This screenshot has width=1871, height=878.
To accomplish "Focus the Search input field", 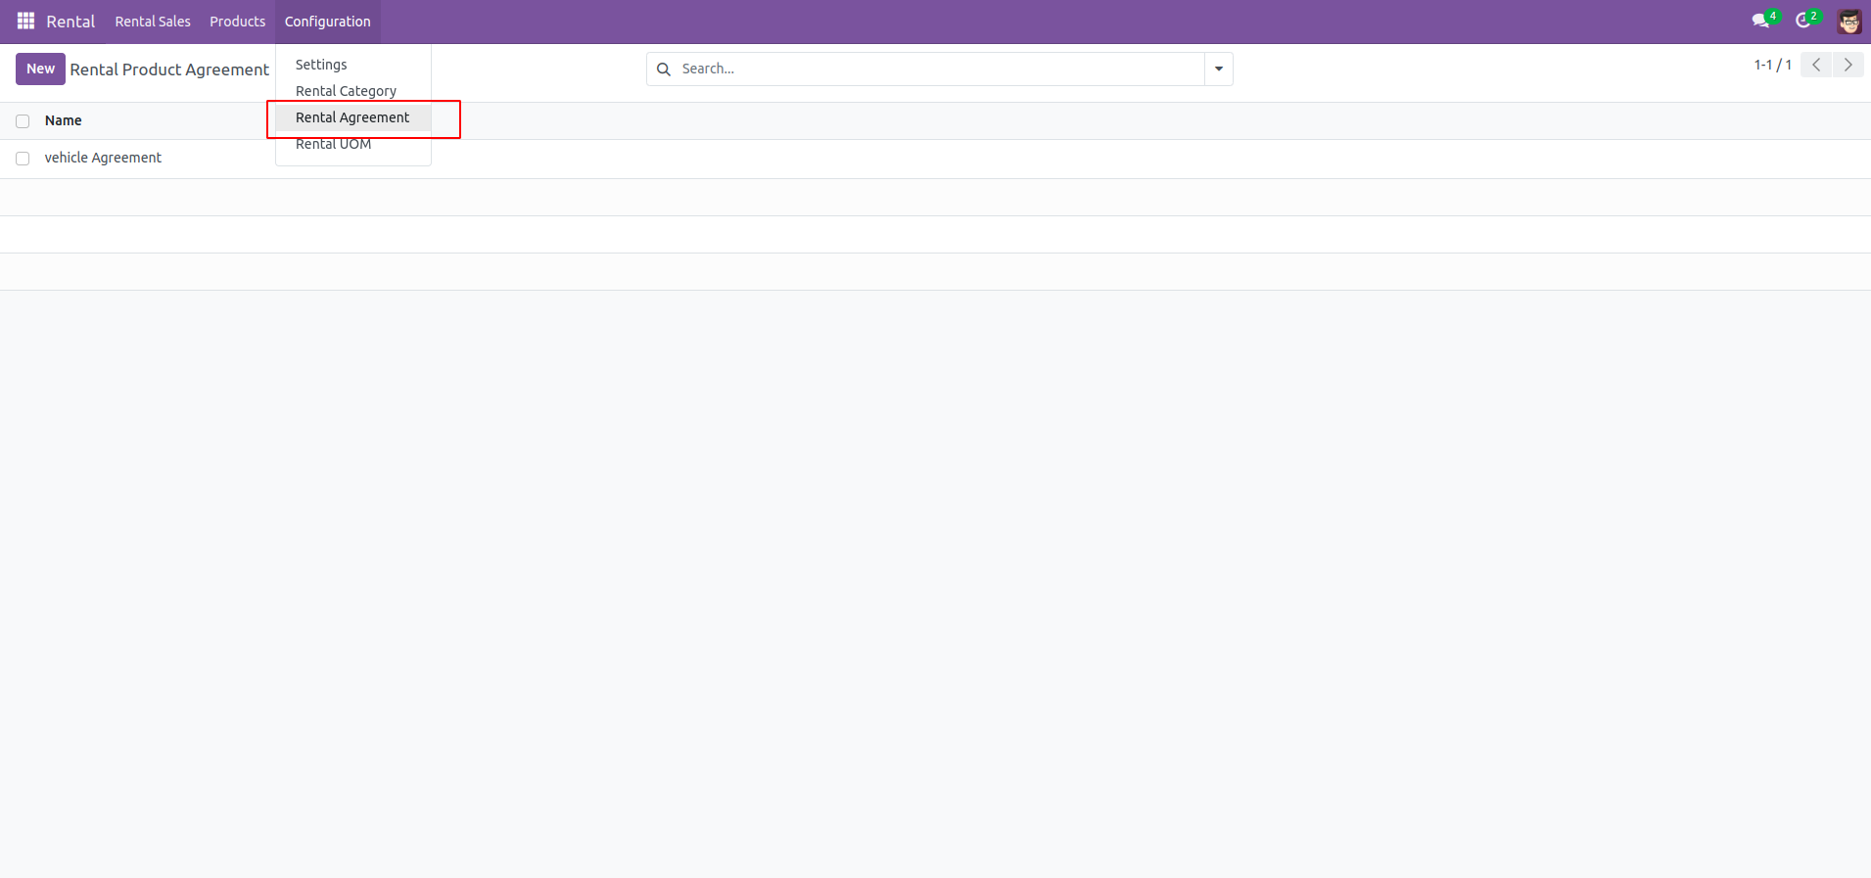I will click(x=940, y=69).
